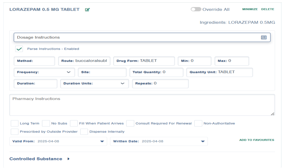Toggle the Override All switch

pyautogui.click(x=196, y=9)
